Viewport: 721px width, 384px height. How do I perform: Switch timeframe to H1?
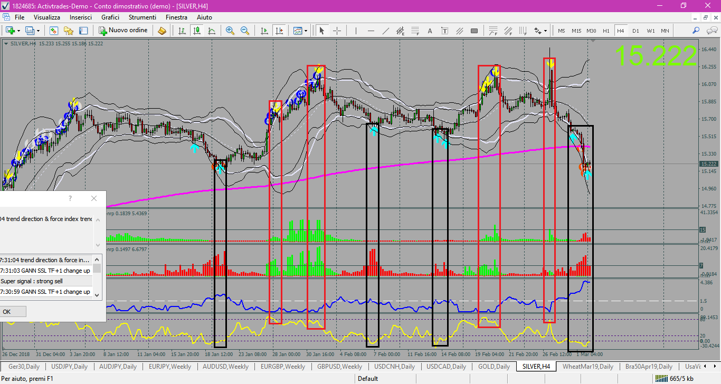(x=606, y=31)
